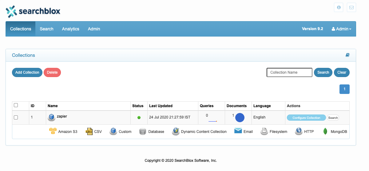Click the small Search button in zapier row
This screenshot has width=369, height=171.
[333, 118]
